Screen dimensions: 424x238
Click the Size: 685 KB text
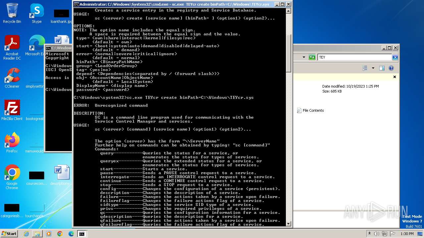point(332,91)
